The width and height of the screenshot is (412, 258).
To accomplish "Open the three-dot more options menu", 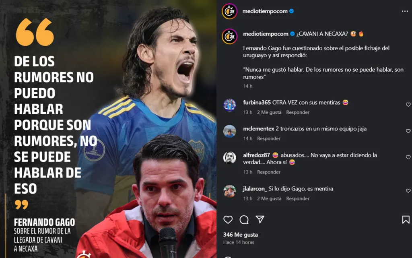I will coord(405,11).
